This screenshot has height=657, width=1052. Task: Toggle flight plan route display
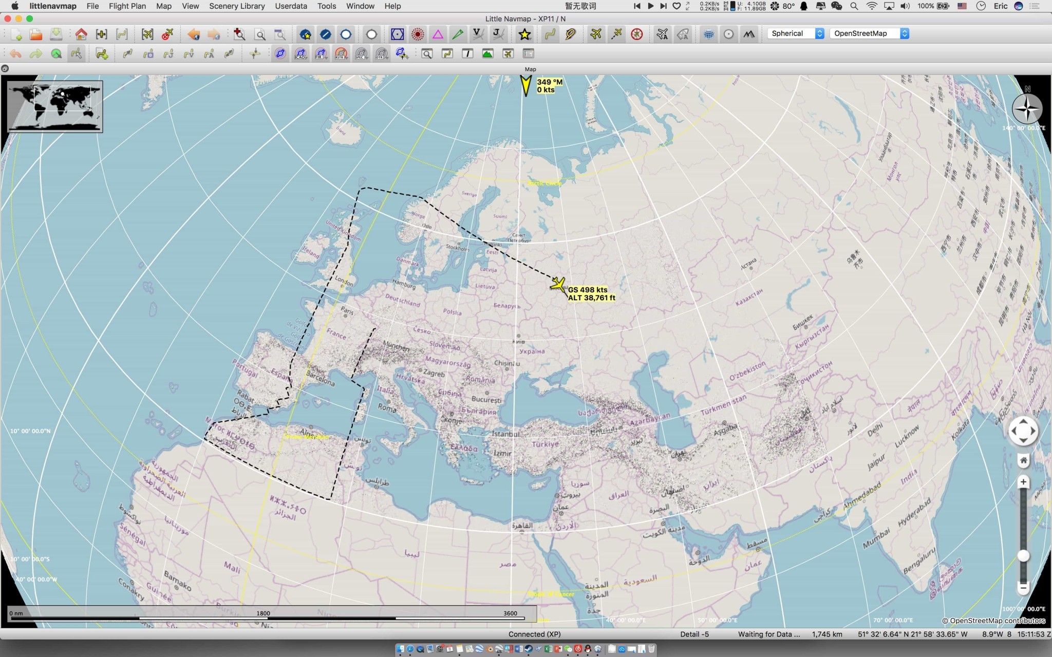550,34
